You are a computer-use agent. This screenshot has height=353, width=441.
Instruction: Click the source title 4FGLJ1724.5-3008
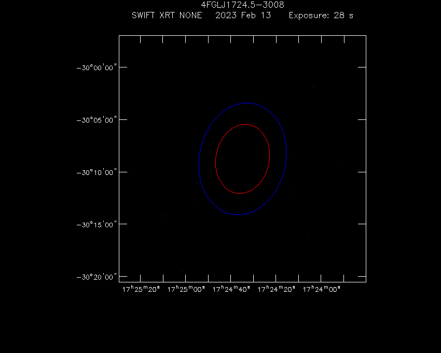(x=242, y=5)
